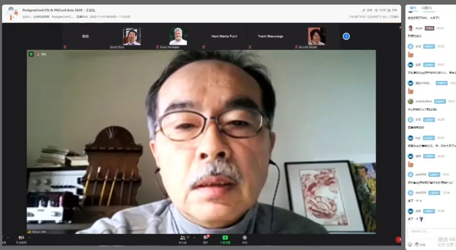Select the 张桂 participant tile
456x250 pixels.
tap(85, 36)
